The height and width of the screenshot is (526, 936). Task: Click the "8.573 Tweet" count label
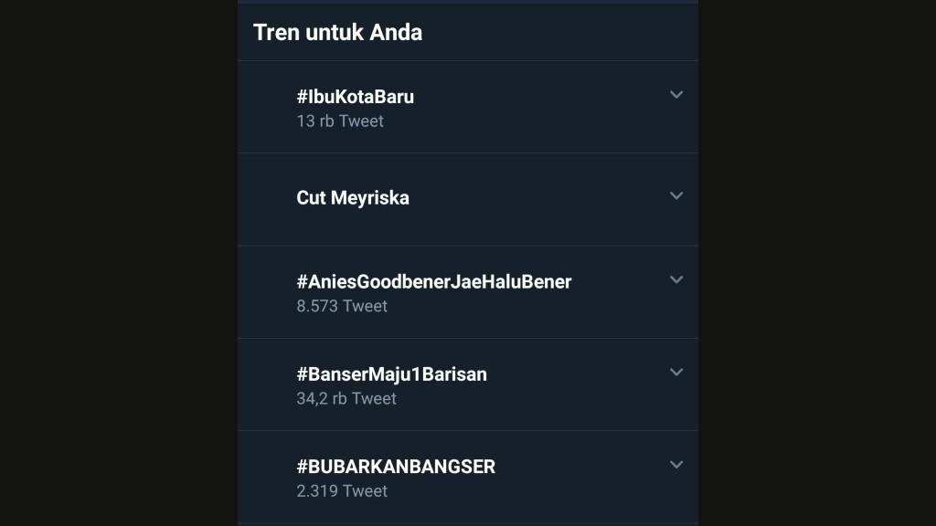(x=343, y=306)
